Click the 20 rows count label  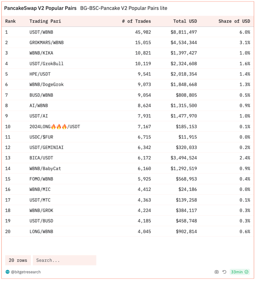pos(18,260)
